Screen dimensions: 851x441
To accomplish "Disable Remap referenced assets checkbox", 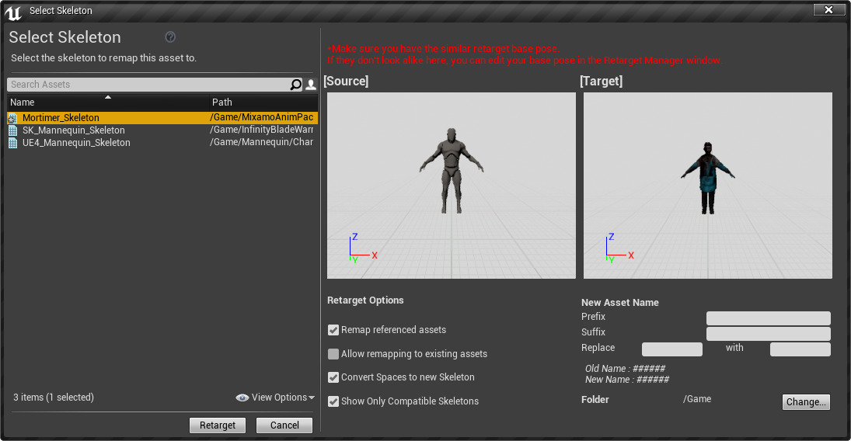I will coord(333,330).
